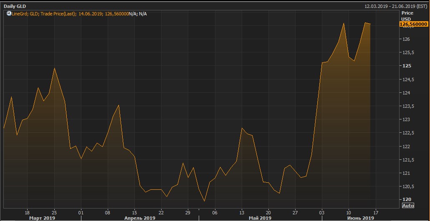
Task: Click the 01 date tick in April
Action: [81, 212]
